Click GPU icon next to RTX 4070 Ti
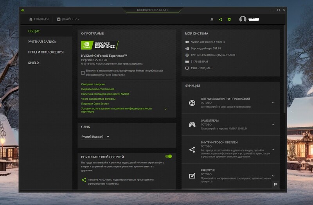 coord(187,42)
